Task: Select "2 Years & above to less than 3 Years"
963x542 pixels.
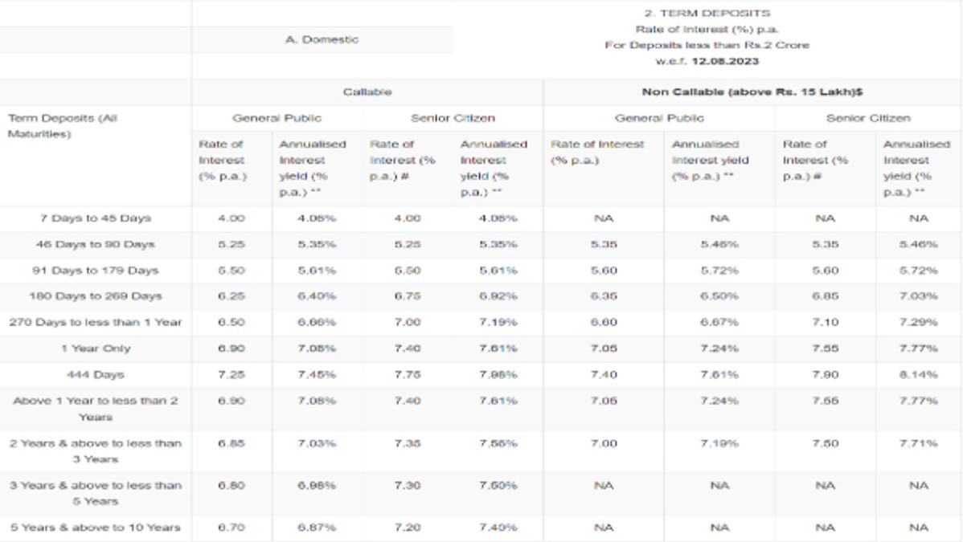Action: pos(95,451)
